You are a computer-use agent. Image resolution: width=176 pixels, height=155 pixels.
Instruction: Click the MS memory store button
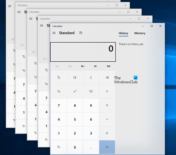(108, 66)
